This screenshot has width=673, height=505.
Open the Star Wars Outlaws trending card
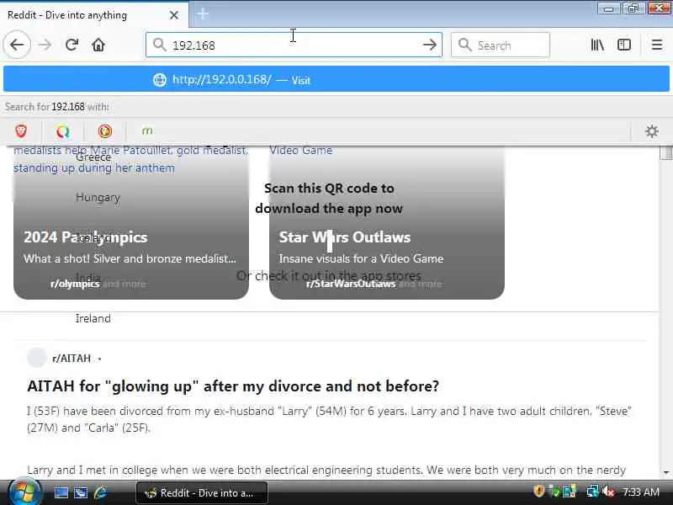387,222
